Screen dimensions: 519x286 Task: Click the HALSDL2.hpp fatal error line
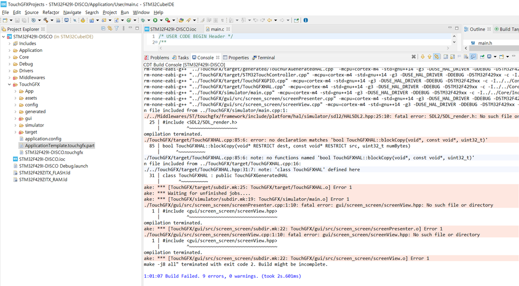[x=331, y=116]
